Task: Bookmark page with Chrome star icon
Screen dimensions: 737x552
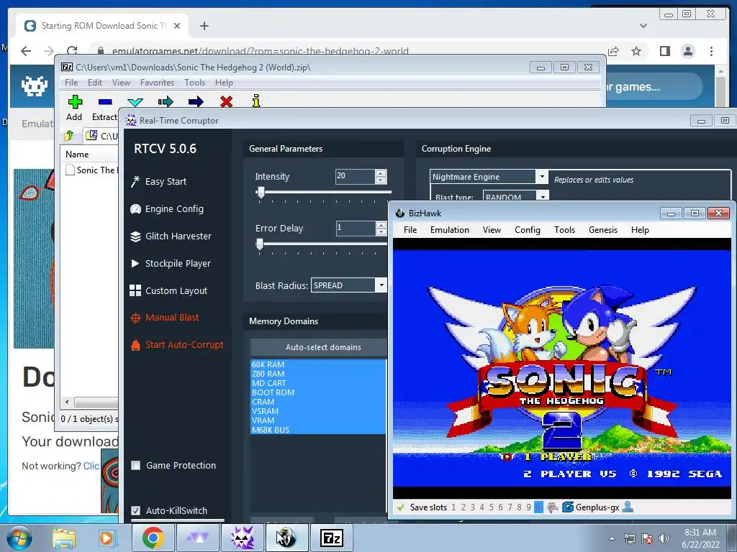Action: click(636, 51)
